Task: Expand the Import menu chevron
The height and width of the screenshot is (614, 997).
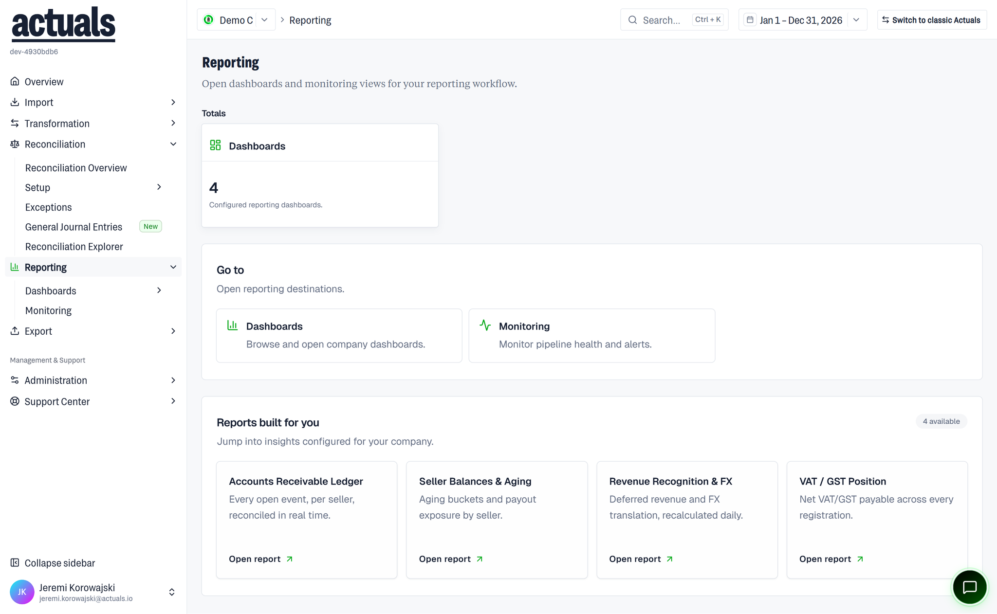Action: point(173,102)
